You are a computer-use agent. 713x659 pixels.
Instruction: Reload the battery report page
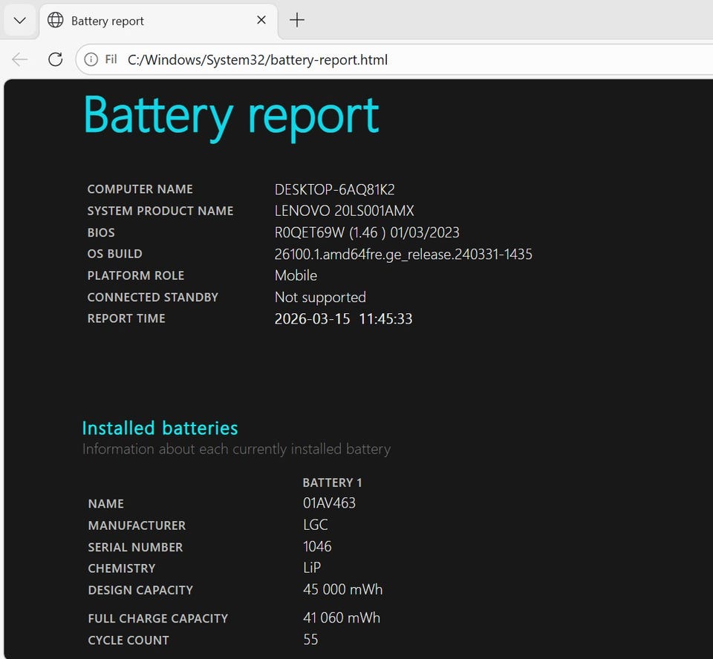(55, 59)
